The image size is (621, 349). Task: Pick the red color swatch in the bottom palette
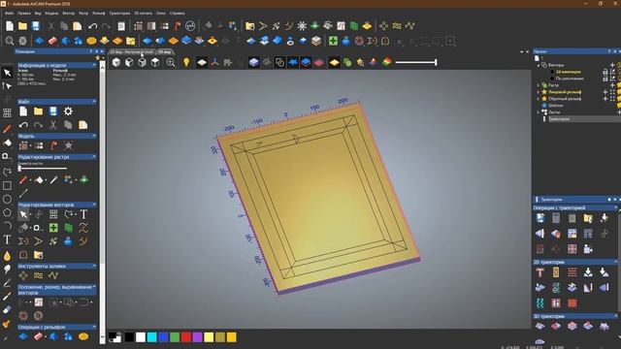(185, 337)
